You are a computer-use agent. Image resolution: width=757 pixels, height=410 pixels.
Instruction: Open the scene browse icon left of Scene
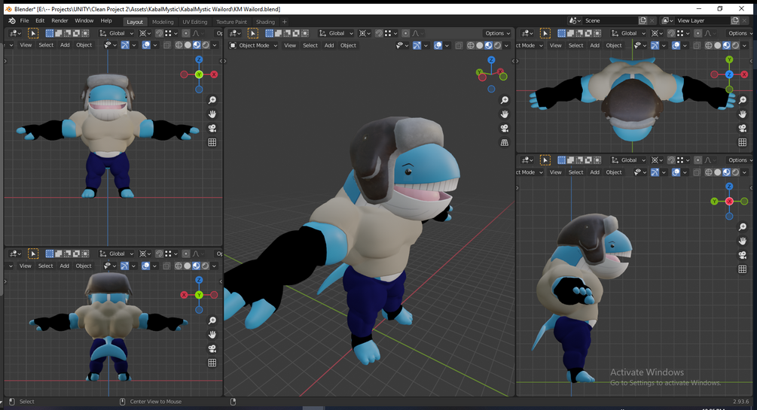[x=575, y=21]
